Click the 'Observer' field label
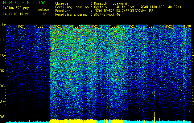 pos(63,3)
